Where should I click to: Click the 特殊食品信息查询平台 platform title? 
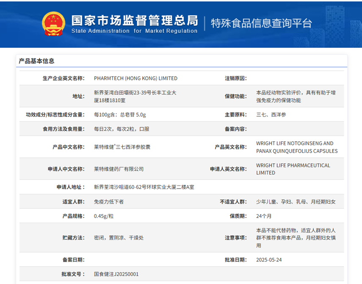coord(261,24)
